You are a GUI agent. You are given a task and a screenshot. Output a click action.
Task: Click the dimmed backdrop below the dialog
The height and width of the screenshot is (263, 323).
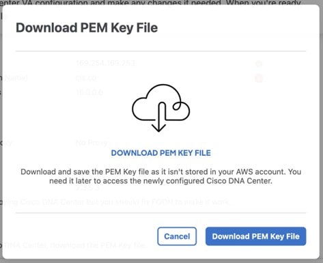point(161,261)
